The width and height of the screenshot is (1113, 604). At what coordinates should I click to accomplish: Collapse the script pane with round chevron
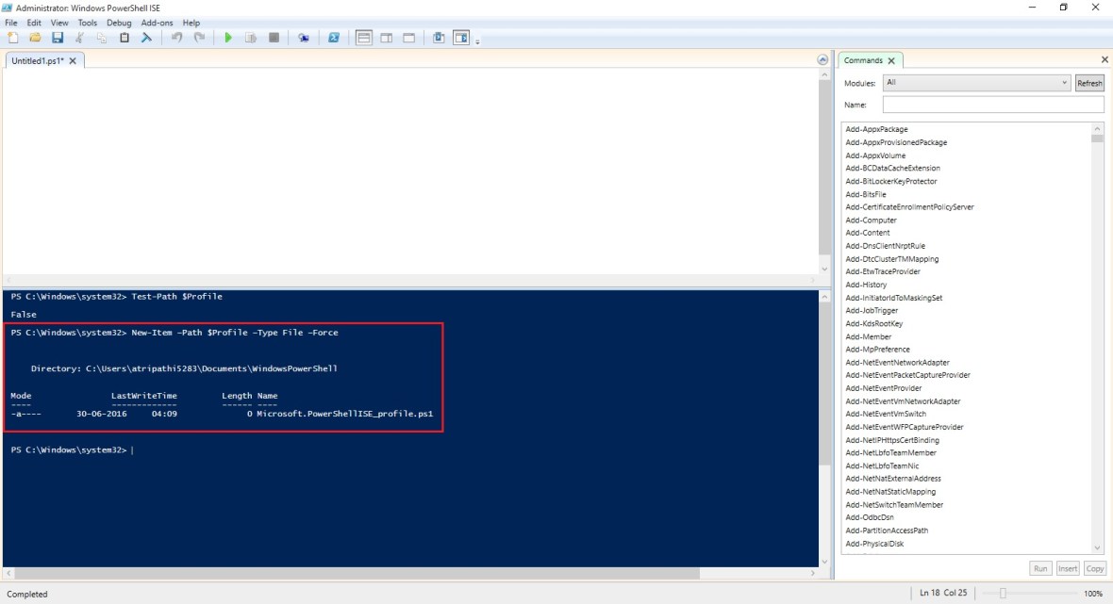coord(822,60)
